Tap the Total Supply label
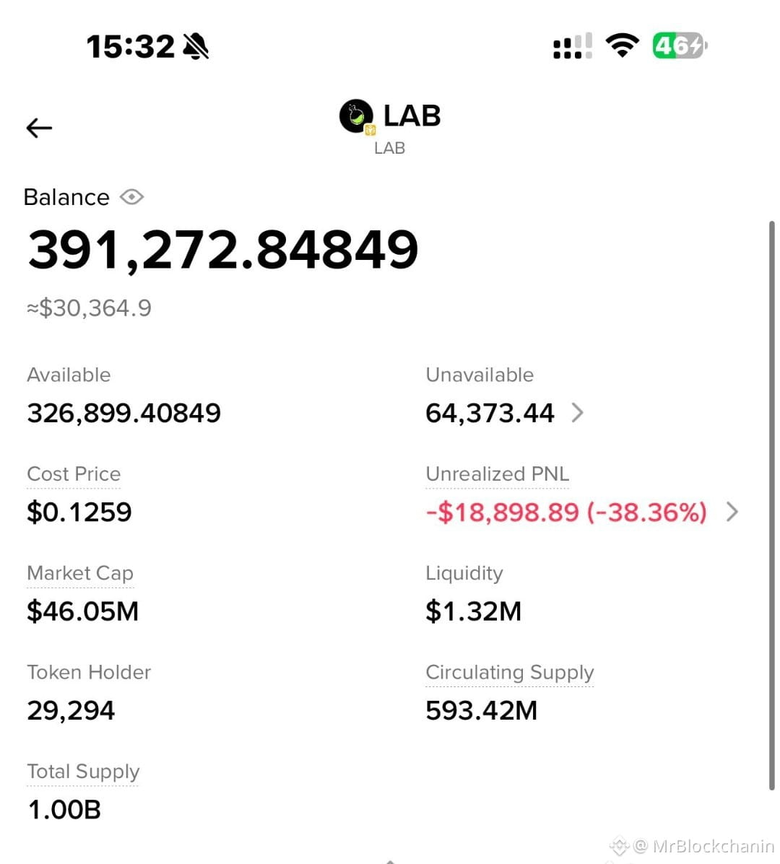 [83, 772]
